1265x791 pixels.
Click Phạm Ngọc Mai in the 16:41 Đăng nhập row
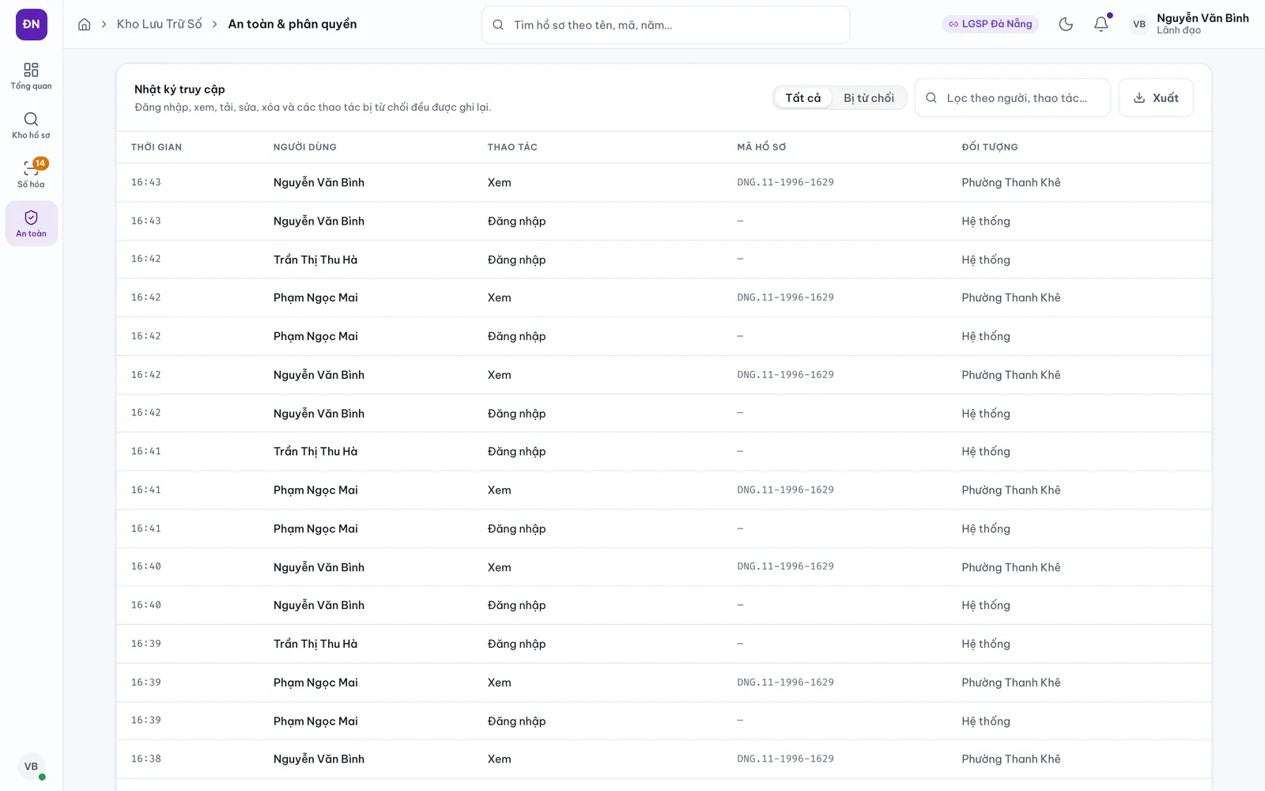[x=315, y=529]
